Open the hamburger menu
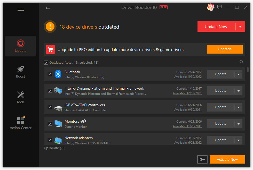Viewport: 253px width, 170px height. click(x=21, y=11)
